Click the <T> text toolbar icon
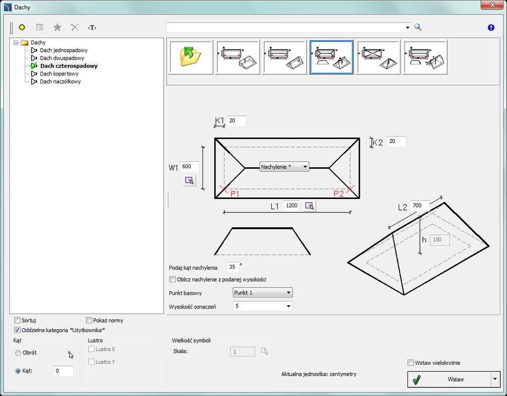Image resolution: width=507 pixels, height=396 pixels. pos(92,28)
